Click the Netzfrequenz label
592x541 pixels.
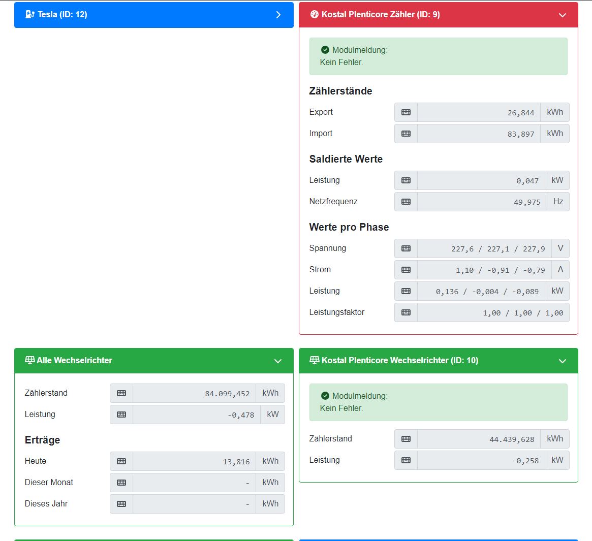[333, 201]
